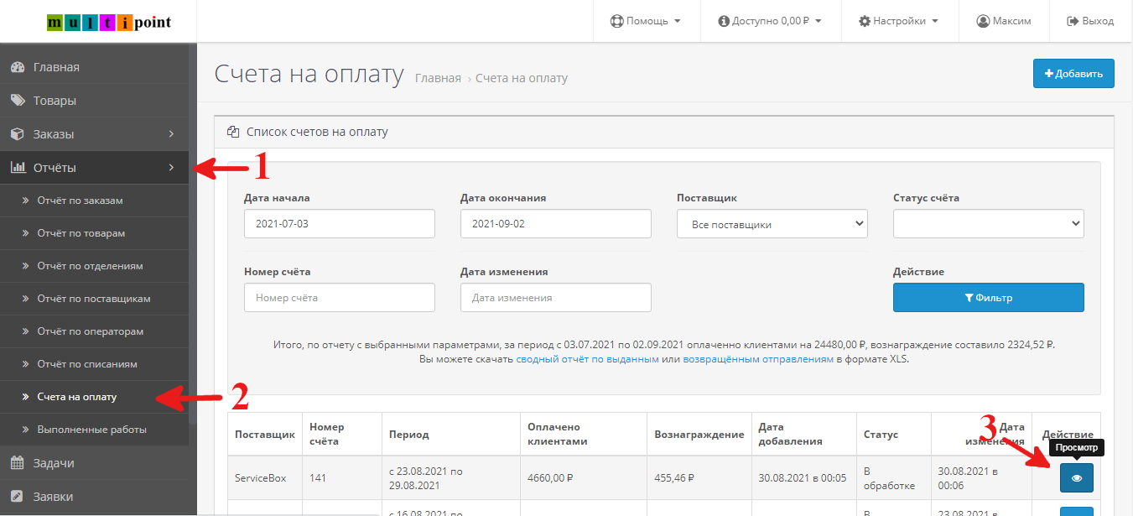Click the 30.08.2021 в 00:05 date cell
The width and height of the screenshot is (1133, 516).
pyautogui.click(x=803, y=478)
